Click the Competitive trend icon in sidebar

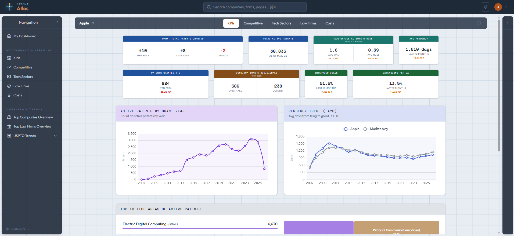click(9, 67)
